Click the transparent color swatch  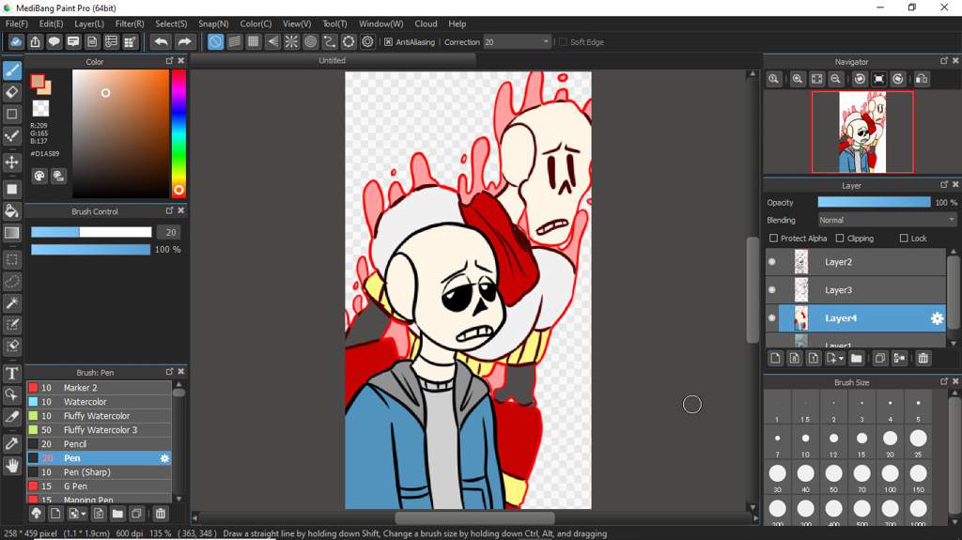click(x=40, y=109)
